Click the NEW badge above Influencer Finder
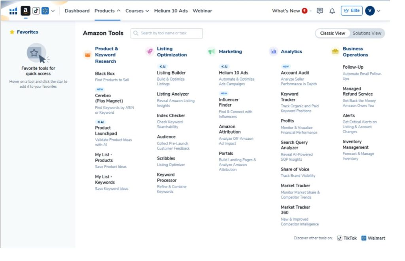The width and height of the screenshot is (405, 261). (x=224, y=93)
